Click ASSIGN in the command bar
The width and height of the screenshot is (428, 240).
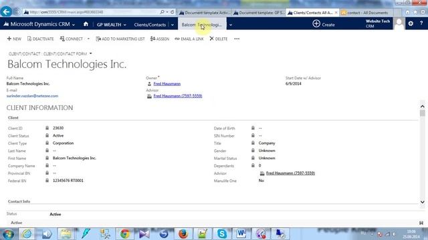click(160, 39)
